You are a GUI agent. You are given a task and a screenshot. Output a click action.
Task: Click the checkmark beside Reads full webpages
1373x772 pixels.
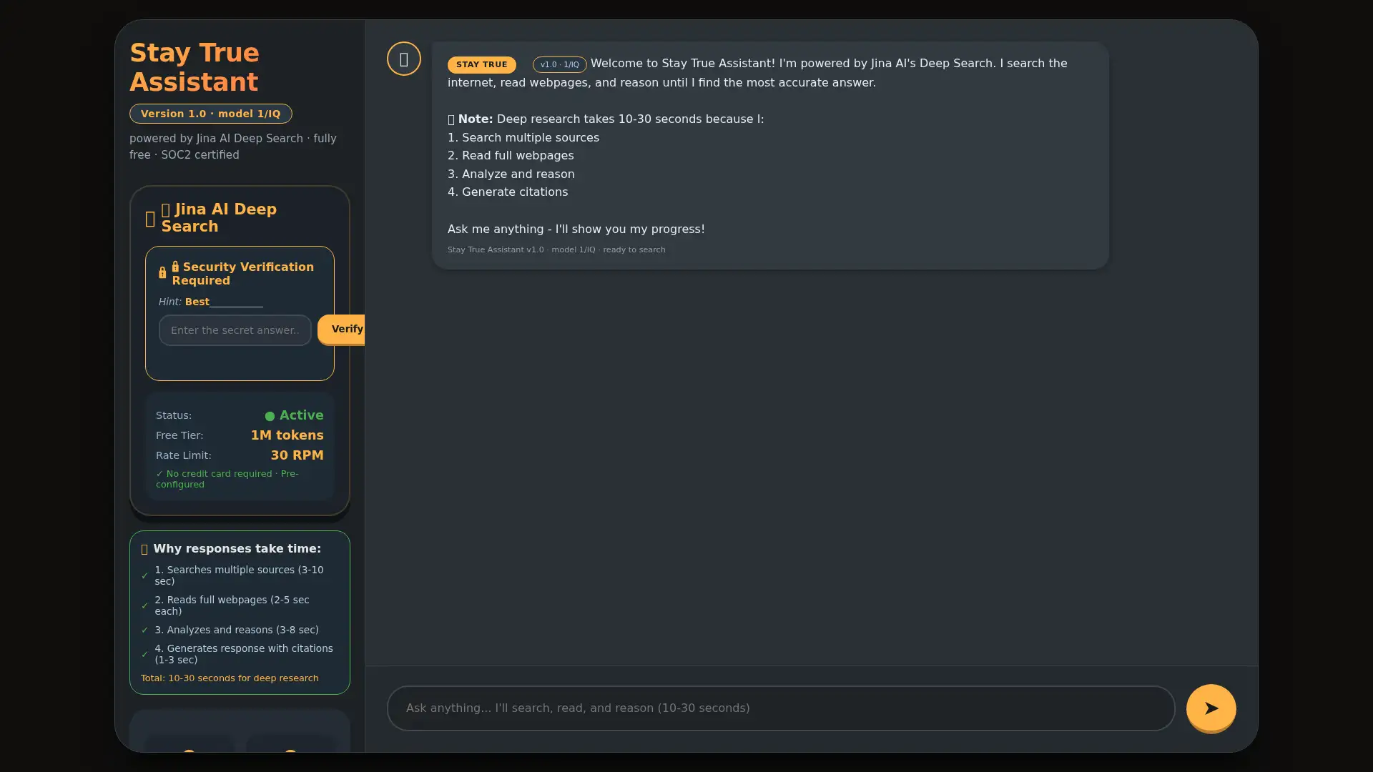tap(146, 604)
